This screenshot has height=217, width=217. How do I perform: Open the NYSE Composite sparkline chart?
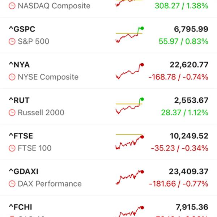(129, 71)
